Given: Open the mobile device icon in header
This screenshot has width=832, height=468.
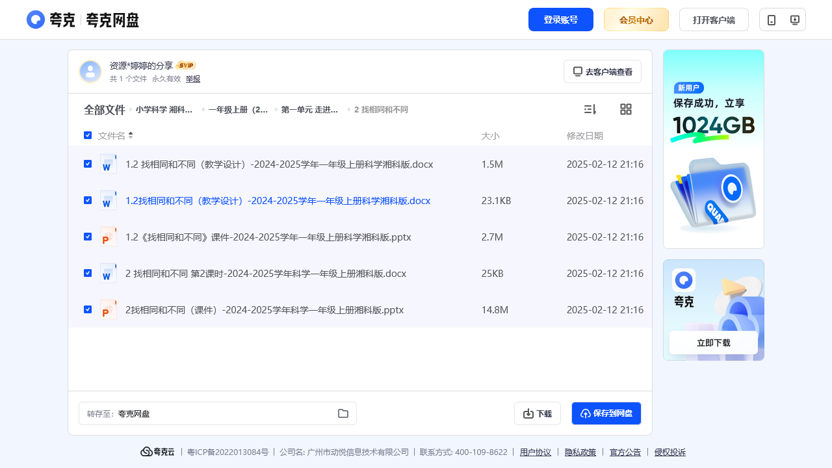Looking at the screenshot, I should (772, 19).
